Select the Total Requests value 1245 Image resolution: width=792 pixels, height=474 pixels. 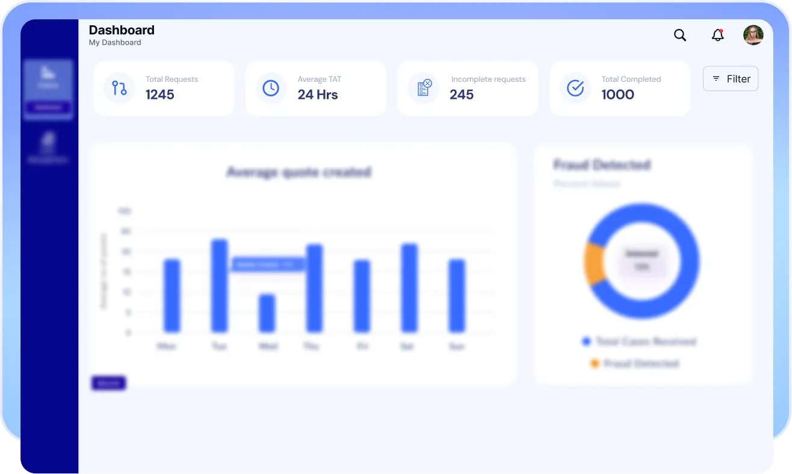(160, 95)
